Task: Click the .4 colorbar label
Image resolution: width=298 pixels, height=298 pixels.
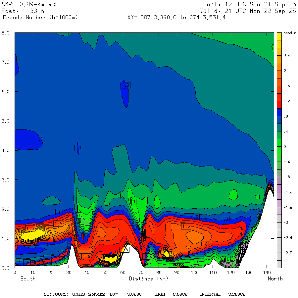Action: [286, 131]
